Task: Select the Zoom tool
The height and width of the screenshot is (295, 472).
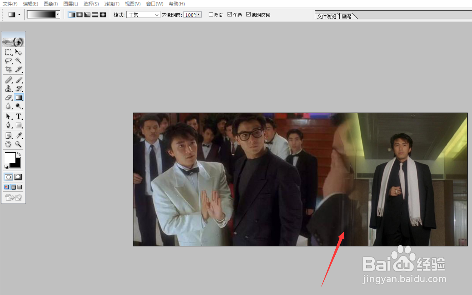Action: (18, 144)
